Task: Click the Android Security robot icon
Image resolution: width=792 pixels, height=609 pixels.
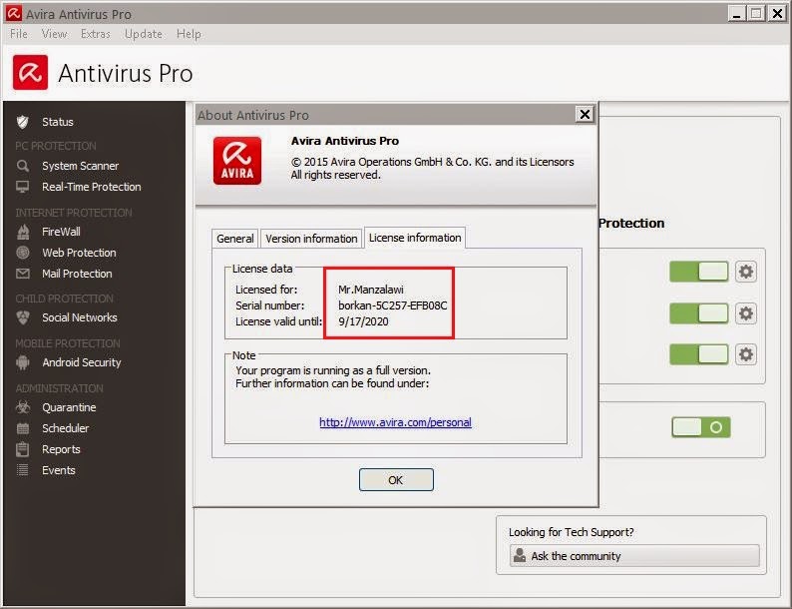Action: pos(23,362)
